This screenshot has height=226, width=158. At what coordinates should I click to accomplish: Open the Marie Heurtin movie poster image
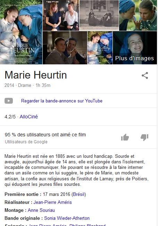coord(21,32)
